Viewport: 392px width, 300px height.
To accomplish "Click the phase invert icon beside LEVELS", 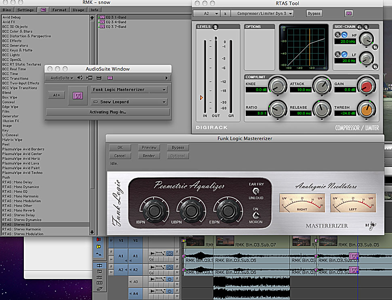I will coord(215,27).
